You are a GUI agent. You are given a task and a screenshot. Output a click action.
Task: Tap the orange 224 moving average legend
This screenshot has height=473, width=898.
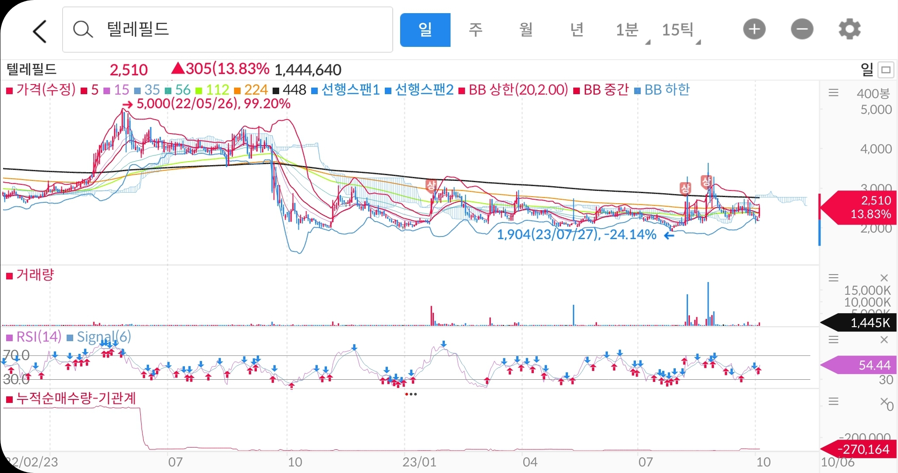pos(251,90)
